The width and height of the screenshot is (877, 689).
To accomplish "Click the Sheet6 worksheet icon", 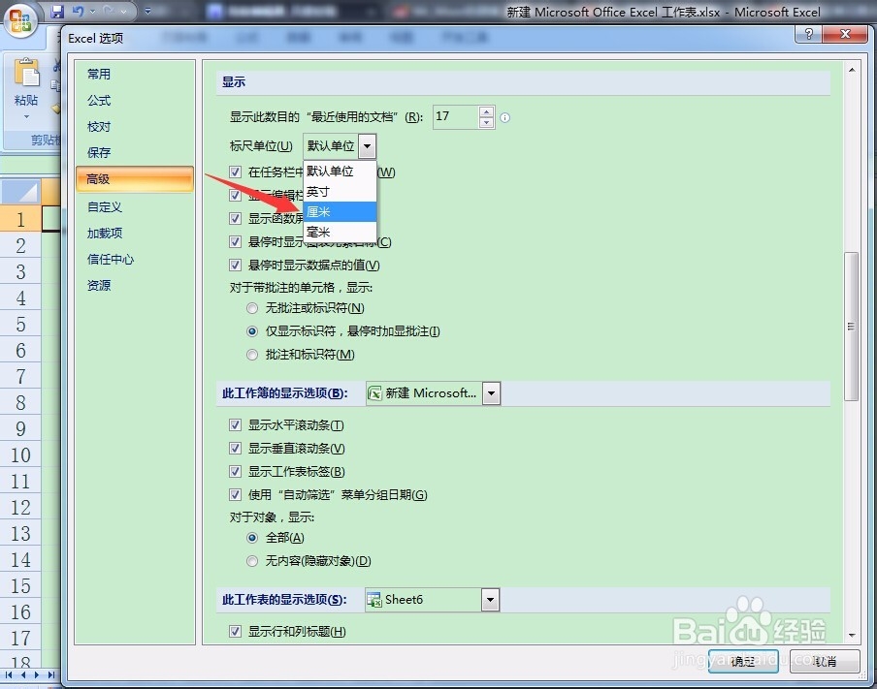I will coord(374,600).
